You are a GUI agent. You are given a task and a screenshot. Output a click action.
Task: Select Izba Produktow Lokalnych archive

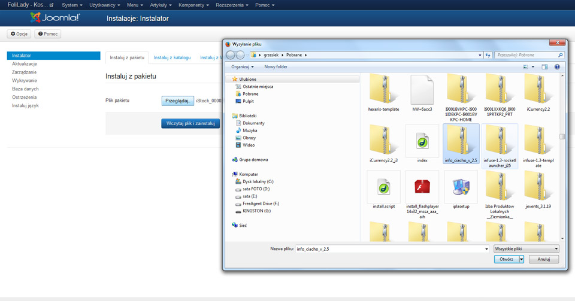pos(500,195)
